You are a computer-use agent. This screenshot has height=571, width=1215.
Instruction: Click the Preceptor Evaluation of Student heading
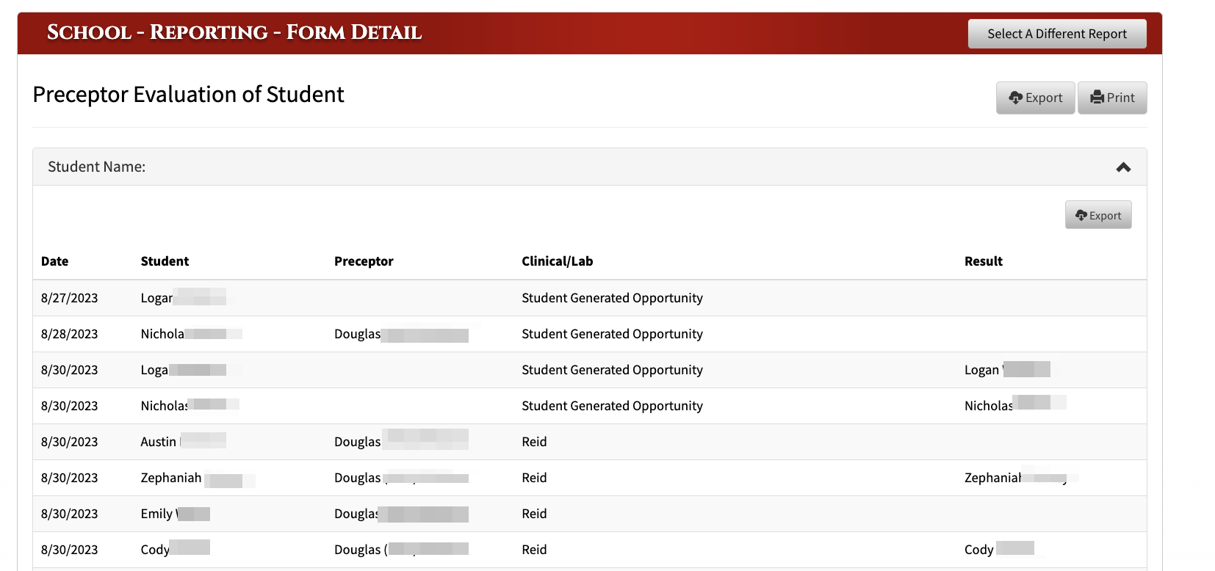tap(188, 95)
